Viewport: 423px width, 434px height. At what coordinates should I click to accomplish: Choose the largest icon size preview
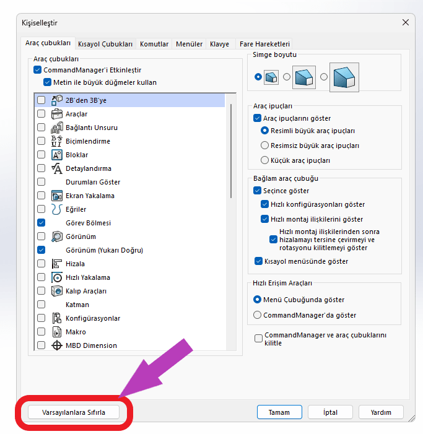[x=344, y=77]
